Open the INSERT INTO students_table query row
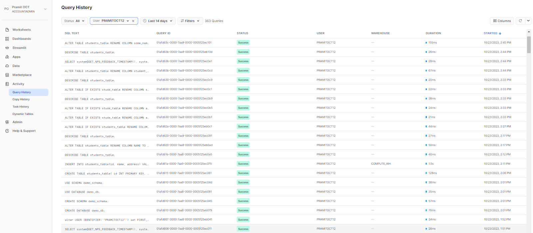Viewport: 533px width, 233px height. tap(294, 164)
